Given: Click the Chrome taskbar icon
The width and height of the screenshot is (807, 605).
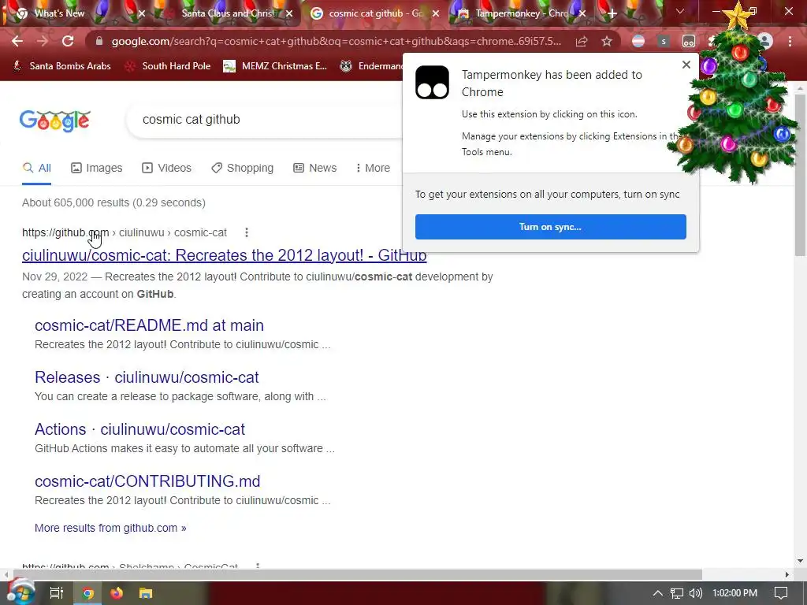Looking at the screenshot, I should [x=88, y=593].
